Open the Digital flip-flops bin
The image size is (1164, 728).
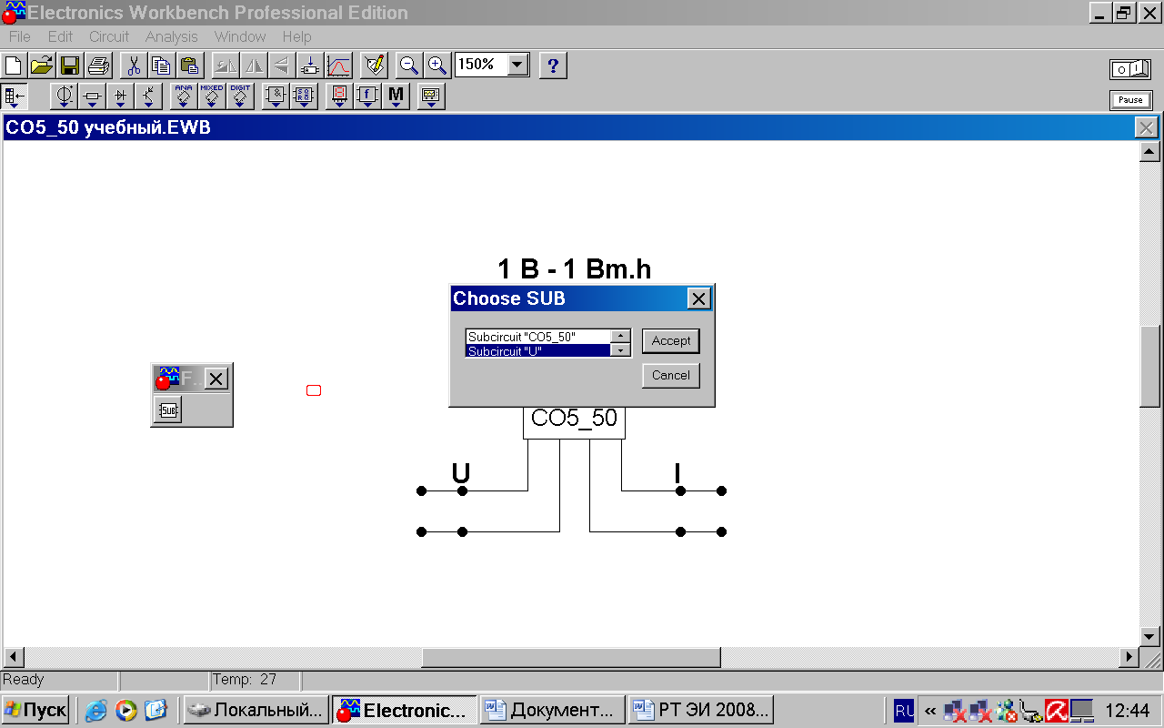tap(304, 96)
